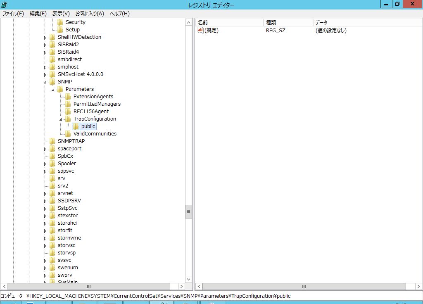Select the swenum key label
This screenshot has width=423, height=304.
click(x=68, y=267)
